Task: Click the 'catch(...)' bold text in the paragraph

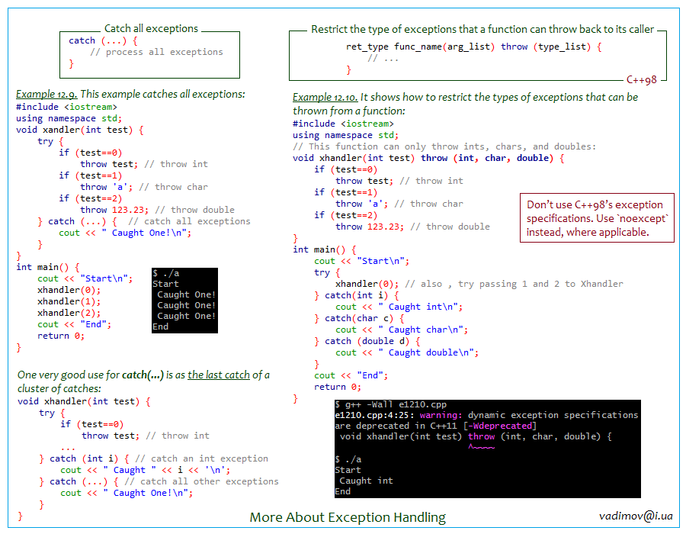Action: pyautogui.click(x=143, y=375)
